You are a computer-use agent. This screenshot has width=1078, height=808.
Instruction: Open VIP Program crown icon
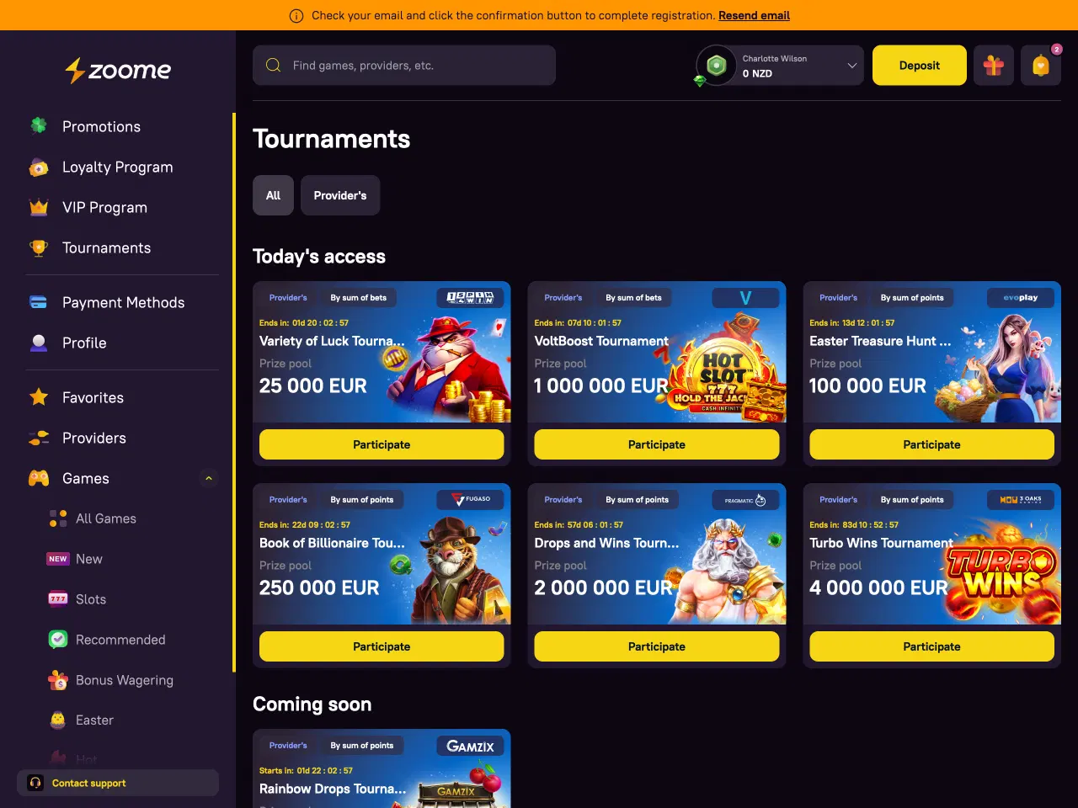[x=39, y=207]
